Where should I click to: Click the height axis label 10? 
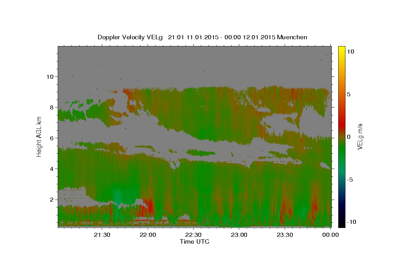50,77
